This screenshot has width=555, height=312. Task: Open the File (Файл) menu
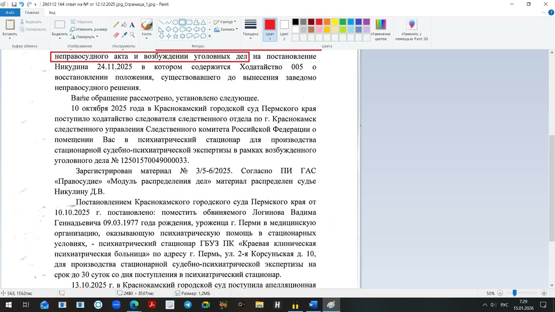pyautogui.click(x=10, y=13)
